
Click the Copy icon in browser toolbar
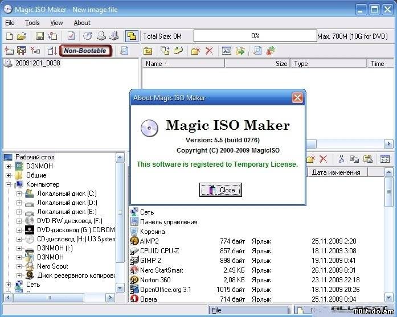click(354, 159)
